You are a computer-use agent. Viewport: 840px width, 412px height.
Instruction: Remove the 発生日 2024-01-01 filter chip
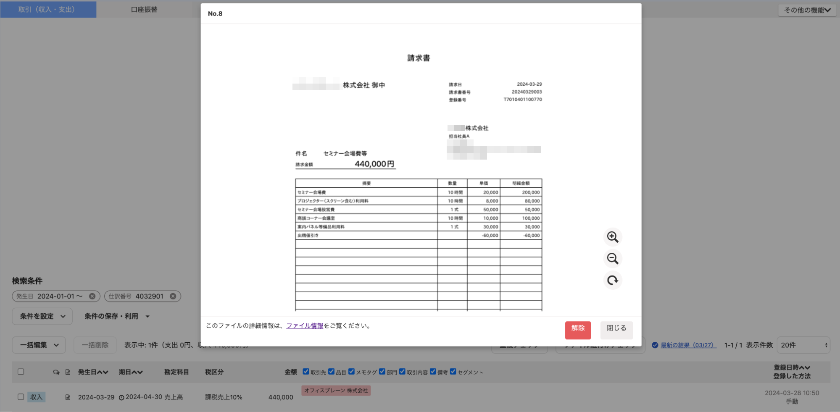point(92,296)
